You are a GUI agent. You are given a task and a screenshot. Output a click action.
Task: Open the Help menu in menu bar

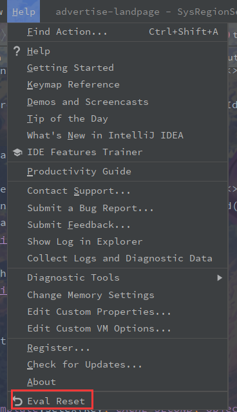pyautogui.click(x=24, y=12)
